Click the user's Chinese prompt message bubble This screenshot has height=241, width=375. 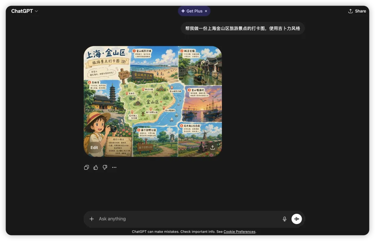click(242, 28)
